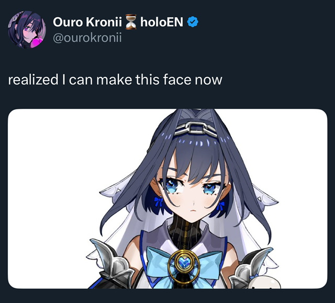
Task: Click the hourglass emoji in the display name
Action: tap(131, 22)
